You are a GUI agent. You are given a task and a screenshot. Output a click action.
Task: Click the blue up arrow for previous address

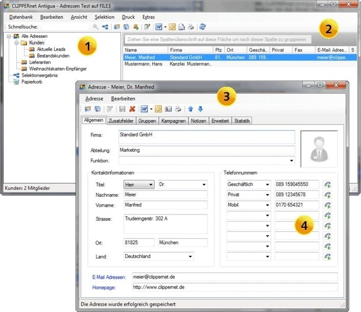(191, 109)
